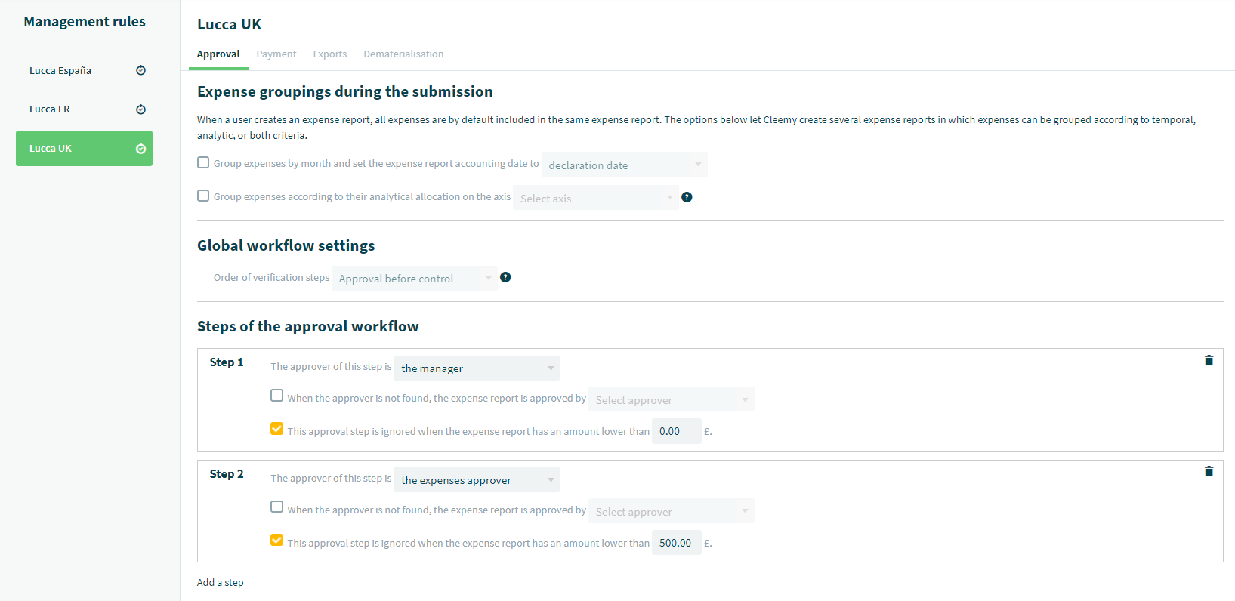Switch to the Dematerialisation tab
Screen dimensions: 1235x601
403,54
